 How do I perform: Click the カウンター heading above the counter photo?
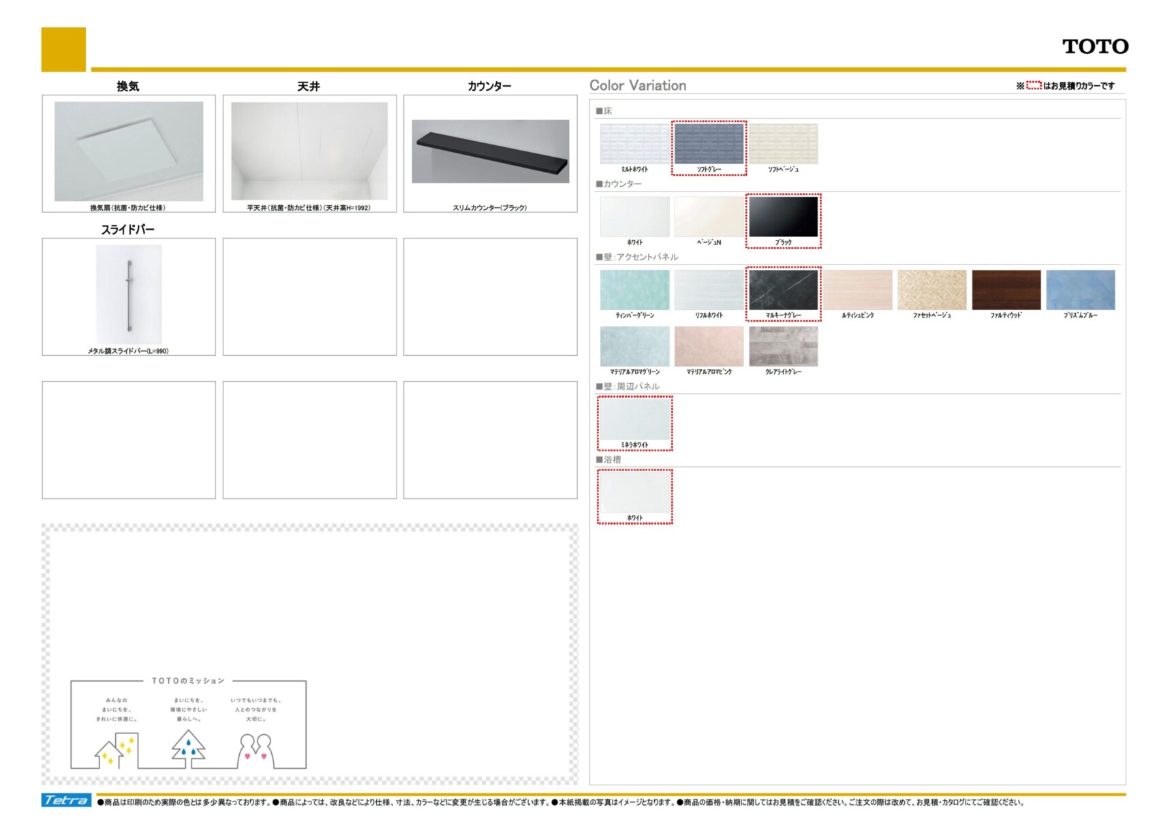pyautogui.click(x=489, y=87)
